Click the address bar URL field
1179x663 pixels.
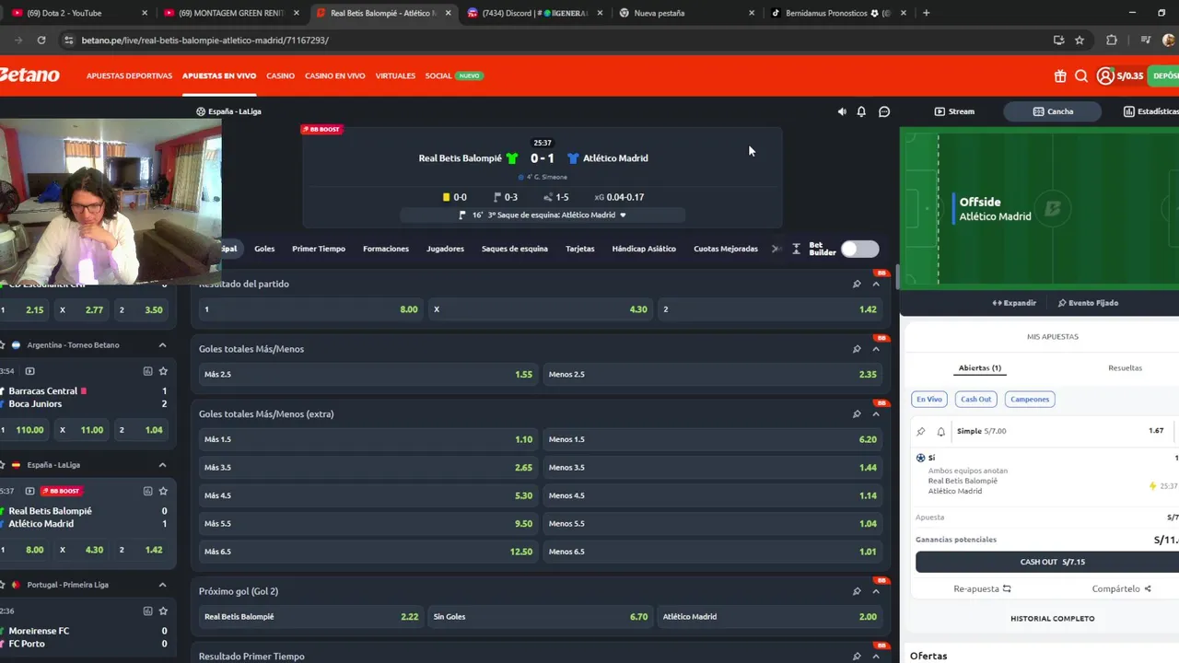click(x=553, y=41)
